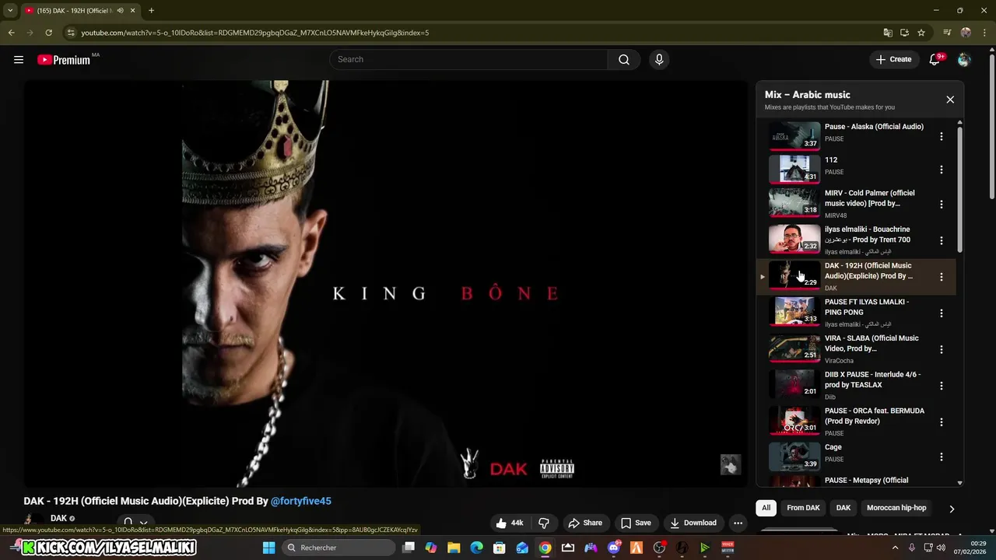996x560 pixels.
Task: Bookmark this tab with star icon
Action: click(x=921, y=33)
